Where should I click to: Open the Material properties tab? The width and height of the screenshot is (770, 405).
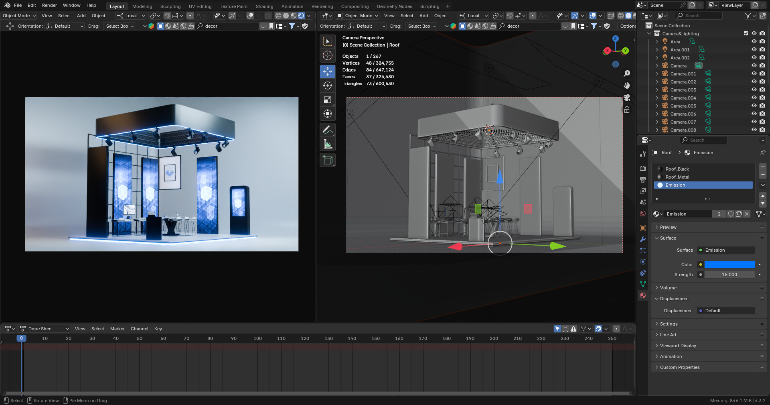click(643, 295)
